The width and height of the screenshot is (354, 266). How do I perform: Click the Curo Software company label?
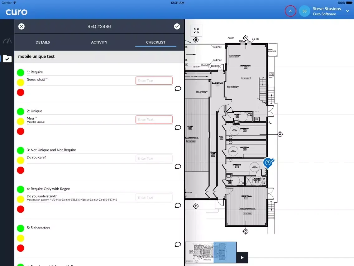324,14
